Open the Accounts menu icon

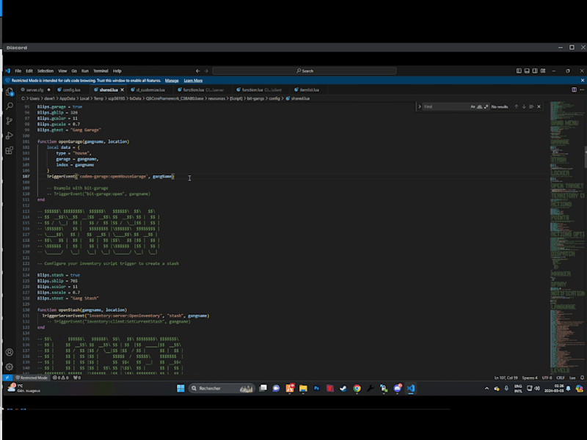pyautogui.click(x=10, y=353)
